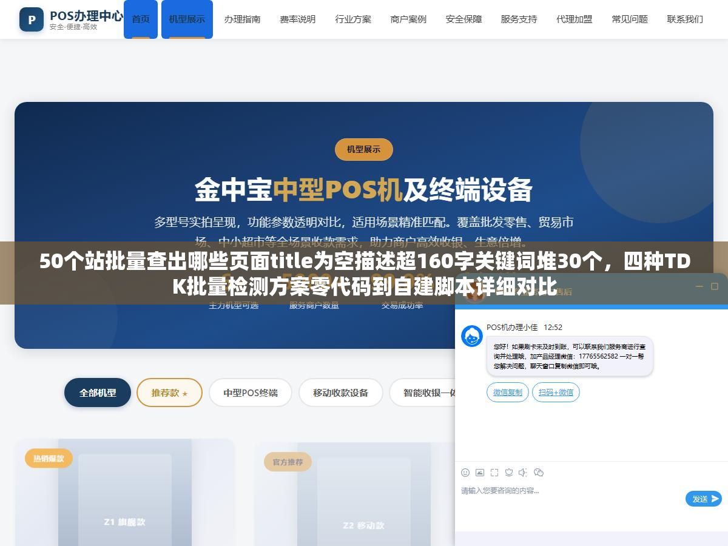Click the send image icon in chat
This screenshot has height=546, width=728.
[480, 473]
